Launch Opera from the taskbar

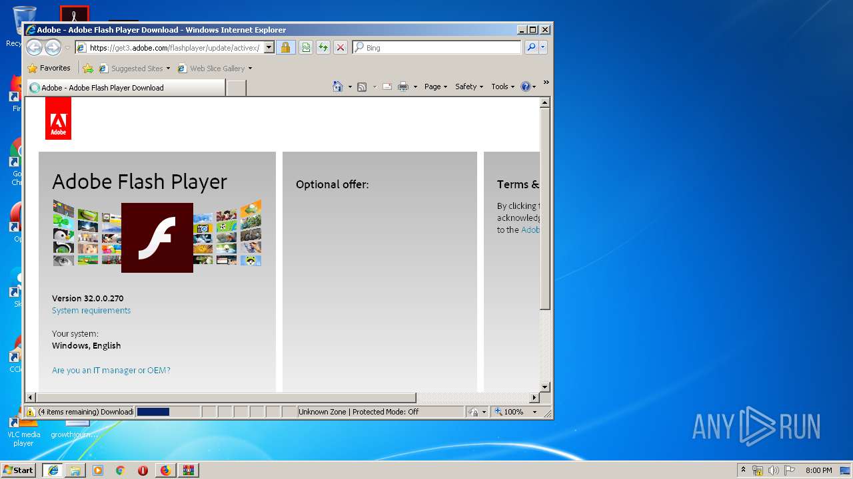pos(143,470)
